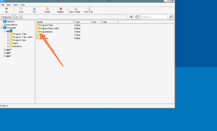Image resolution: width=217 pixels, height=131 pixels.
Task: Click the red Delete icon
Action: [61, 9]
